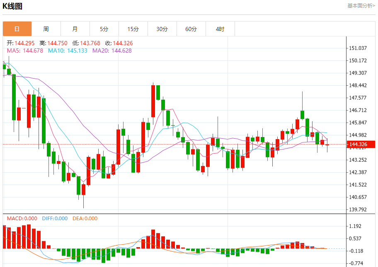Click the 139.792 price axis label
378x267 pixels.
point(358,209)
